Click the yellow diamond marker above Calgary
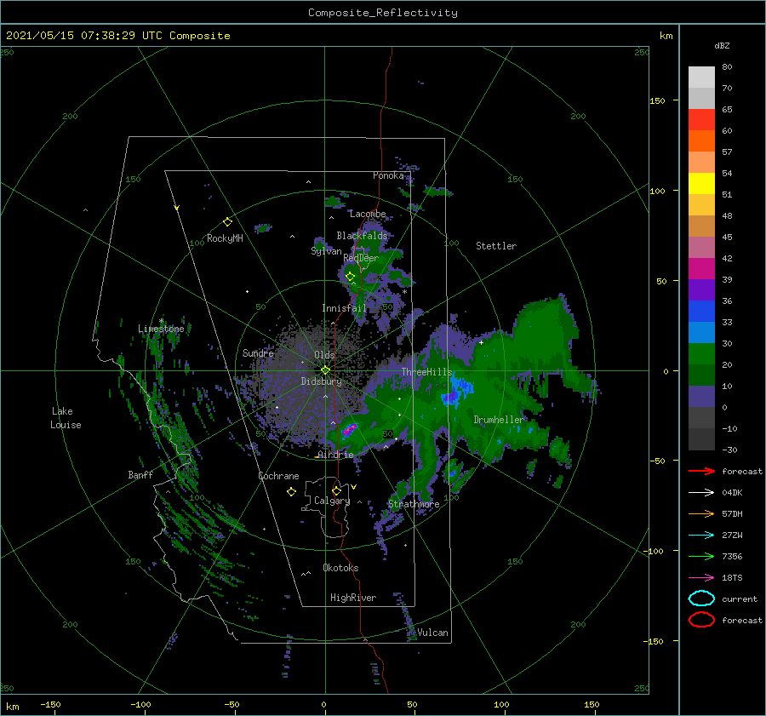The width and height of the screenshot is (766, 716). click(336, 490)
